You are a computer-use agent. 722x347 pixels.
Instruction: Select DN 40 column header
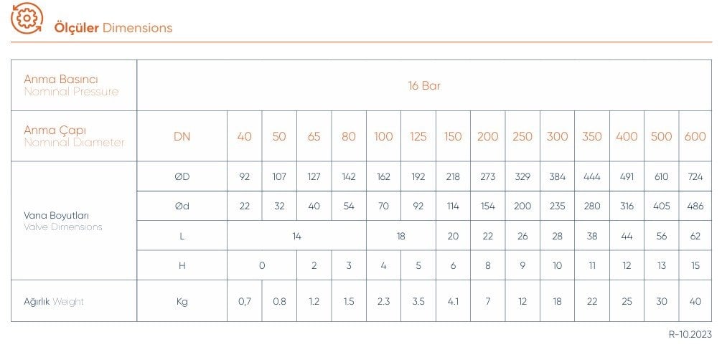(245, 137)
